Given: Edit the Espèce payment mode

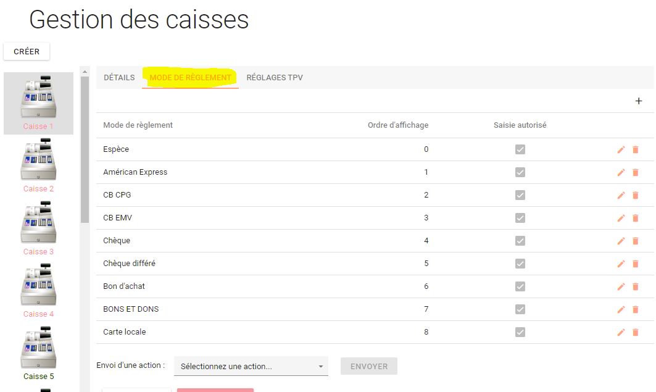Looking at the screenshot, I should (x=621, y=149).
